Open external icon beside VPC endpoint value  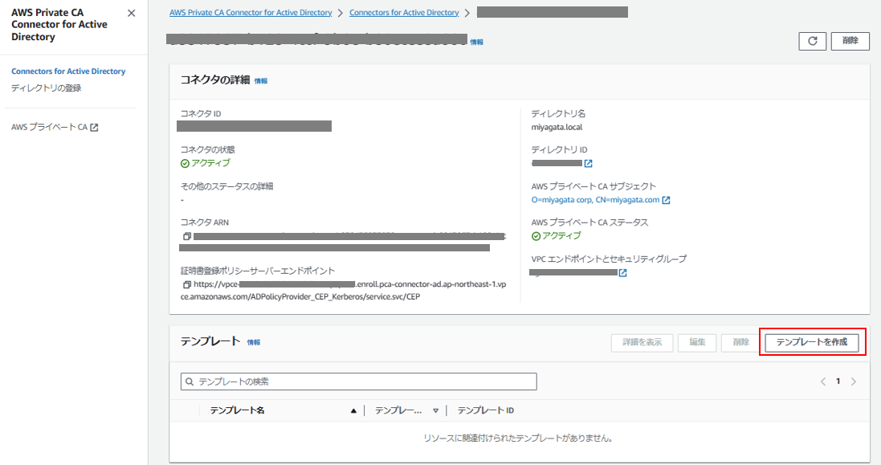[x=622, y=273]
